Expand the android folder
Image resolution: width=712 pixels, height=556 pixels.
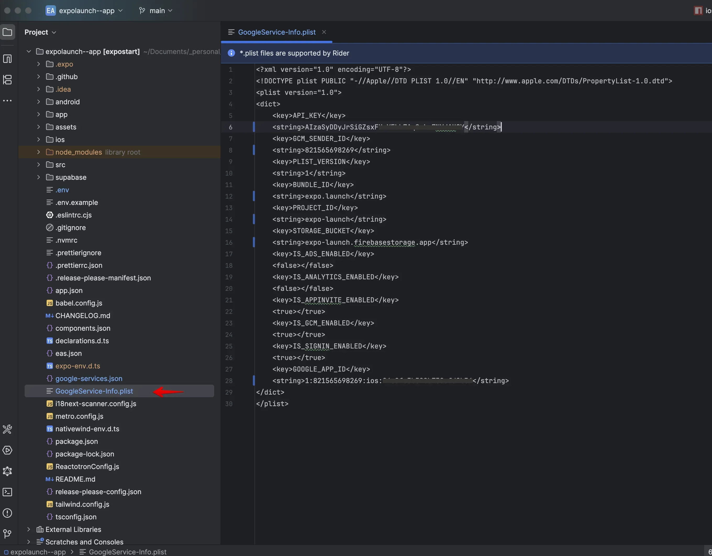[x=38, y=102]
